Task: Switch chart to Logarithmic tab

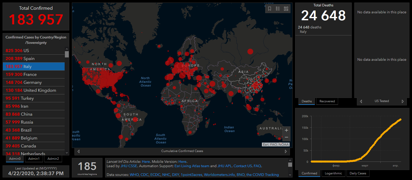Action: coord(333,173)
